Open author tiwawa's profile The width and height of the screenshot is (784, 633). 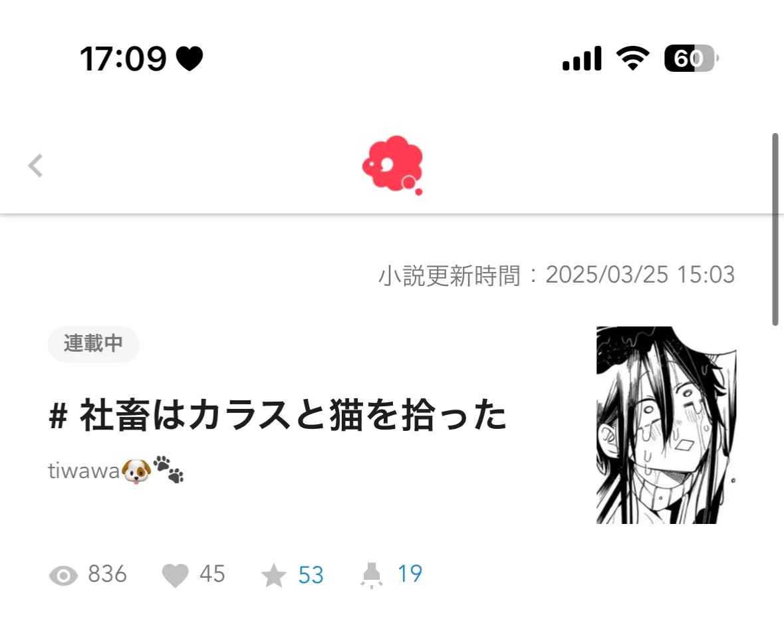(116, 470)
